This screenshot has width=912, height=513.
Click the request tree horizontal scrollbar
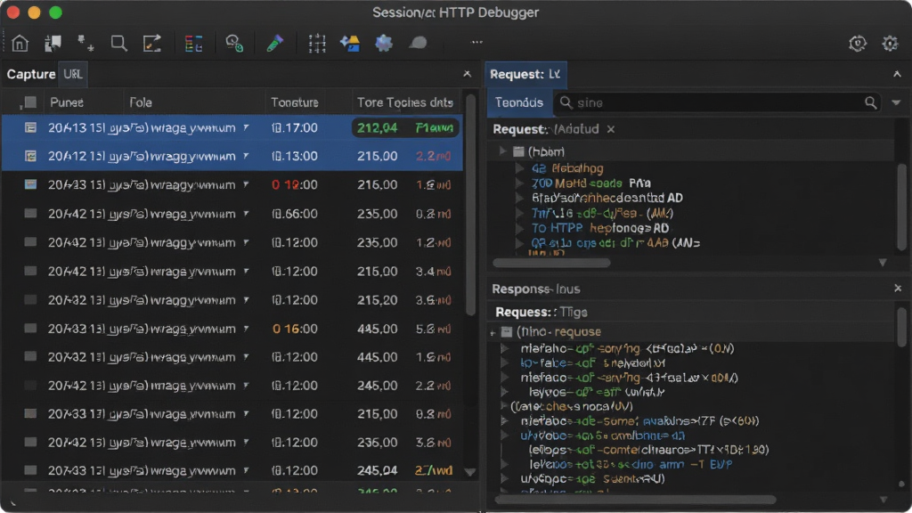point(551,263)
